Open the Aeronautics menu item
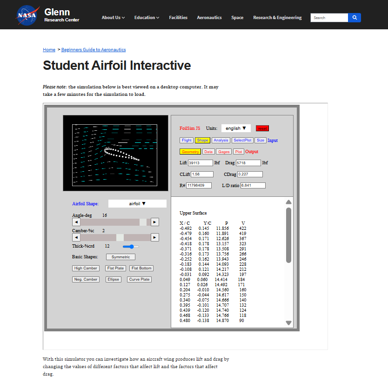The height and width of the screenshot is (383, 388). click(209, 18)
